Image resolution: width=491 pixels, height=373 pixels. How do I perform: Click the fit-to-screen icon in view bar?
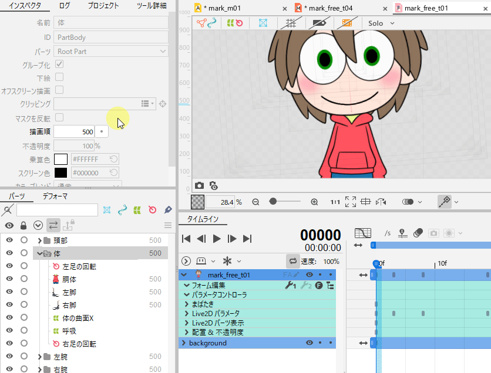[x=351, y=202]
